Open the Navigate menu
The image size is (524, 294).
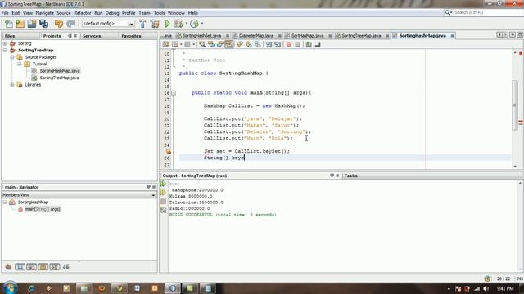pyautogui.click(x=45, y=13)
